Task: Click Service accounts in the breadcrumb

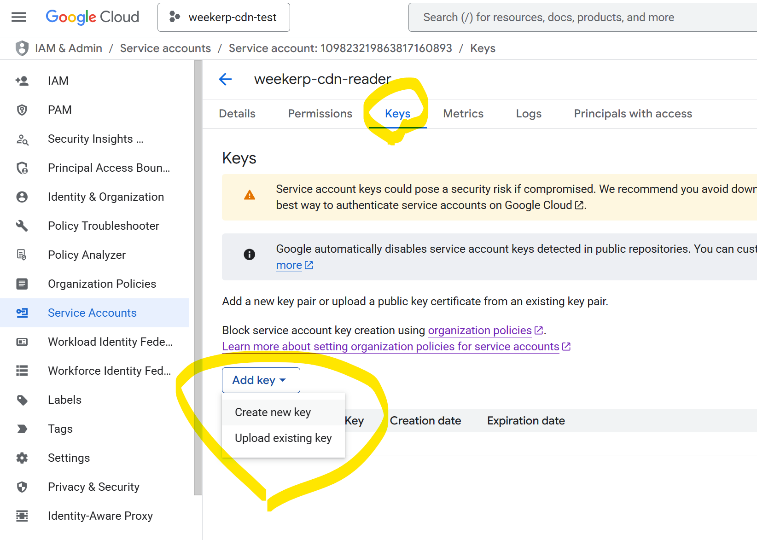Action: pos(165,48)
